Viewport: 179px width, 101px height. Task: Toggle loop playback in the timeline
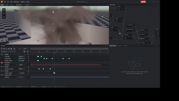14,49
